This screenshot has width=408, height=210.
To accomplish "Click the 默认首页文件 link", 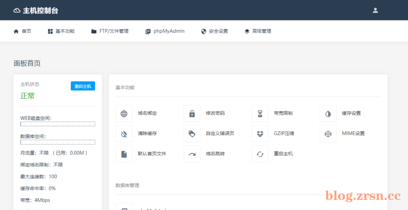I will coord(152,154).
